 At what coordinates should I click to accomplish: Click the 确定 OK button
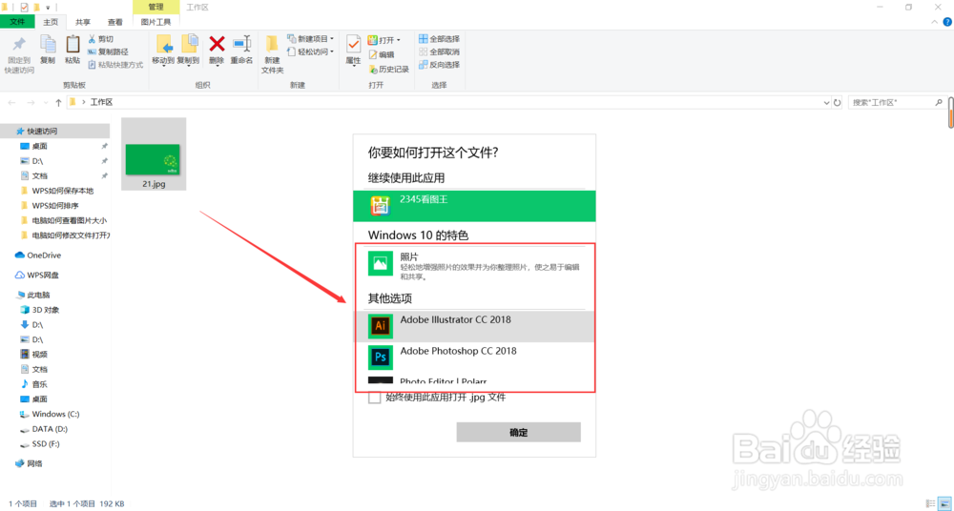coord(518,433)
